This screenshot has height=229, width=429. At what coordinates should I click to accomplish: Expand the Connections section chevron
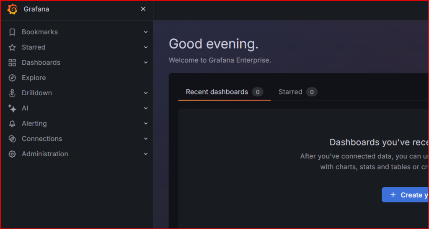(x=146, y=139)
